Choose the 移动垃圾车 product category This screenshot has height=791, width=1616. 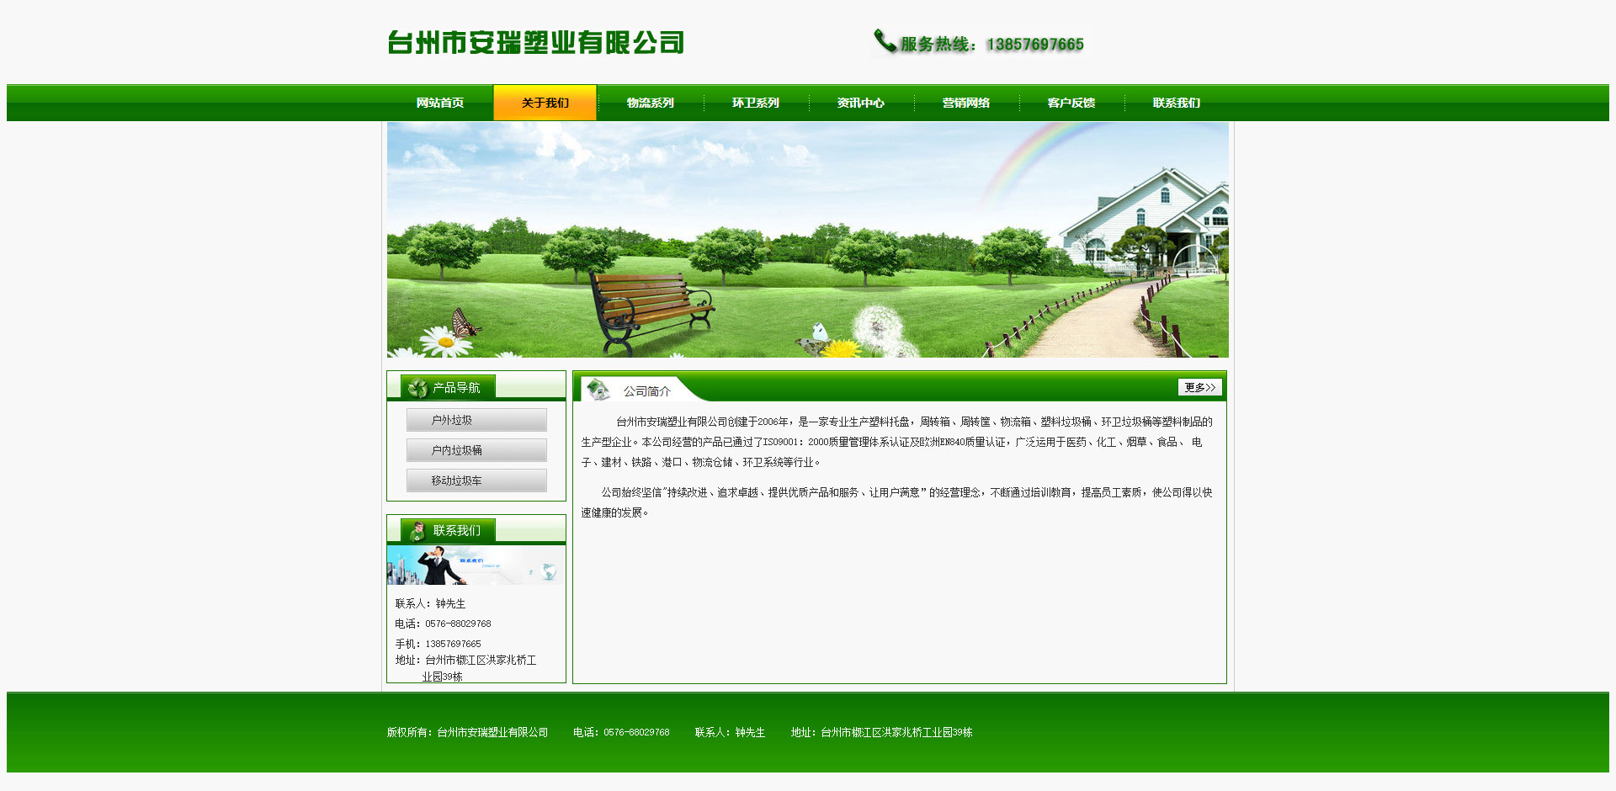tap(476, 480)
